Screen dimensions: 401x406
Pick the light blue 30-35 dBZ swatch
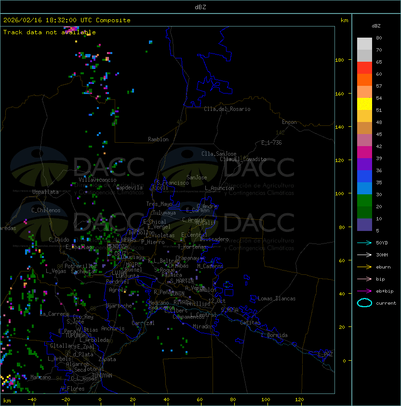(x=364, y=188)
